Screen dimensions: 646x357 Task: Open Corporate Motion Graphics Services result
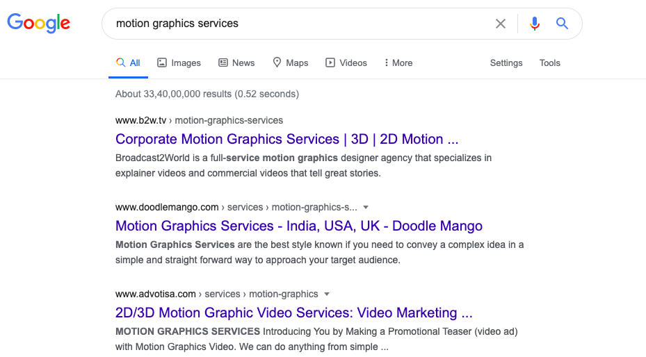click(x=286, y=139)
